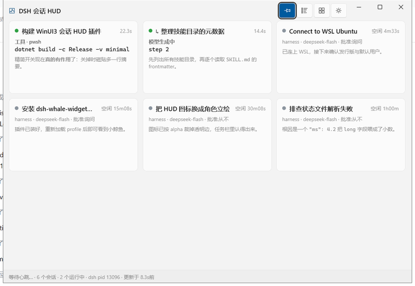Click the 模型生成中 status label
415x286 pixels.
point(162,42)
